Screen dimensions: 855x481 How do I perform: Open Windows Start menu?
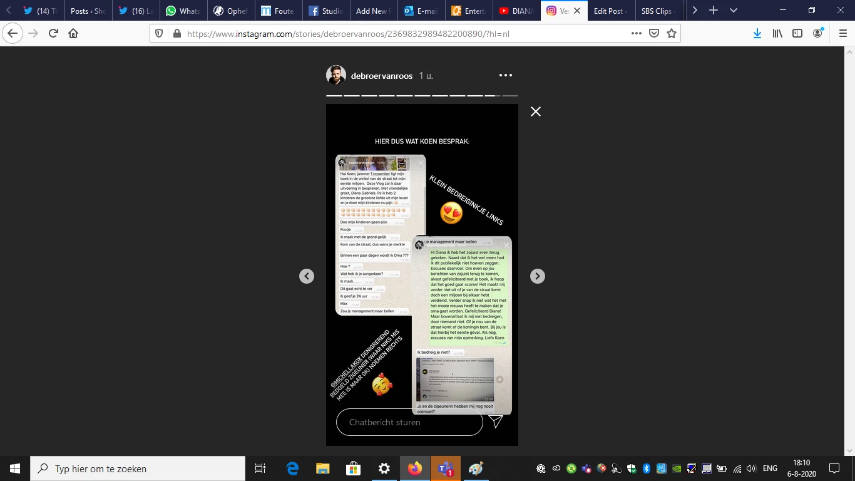[x=15, y=468]
